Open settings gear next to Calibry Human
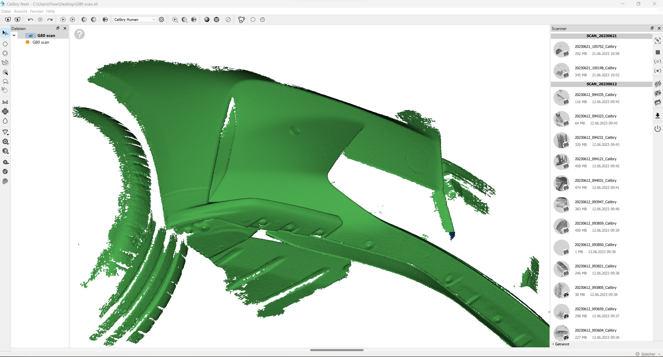The height and width of the screenshot is (357, 663). coord(161,20)
